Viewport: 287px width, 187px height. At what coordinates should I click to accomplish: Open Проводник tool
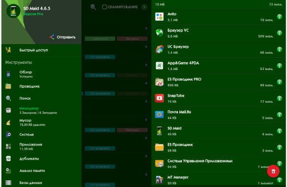(41, 86)
